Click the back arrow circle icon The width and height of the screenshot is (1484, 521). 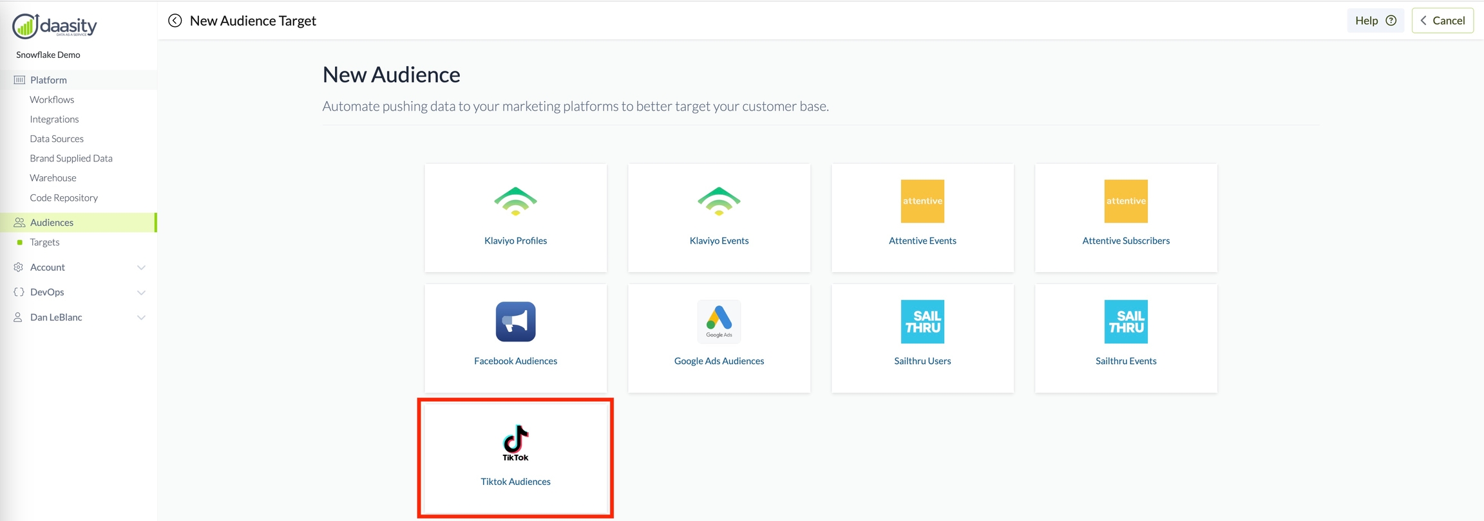click(175, 21)
